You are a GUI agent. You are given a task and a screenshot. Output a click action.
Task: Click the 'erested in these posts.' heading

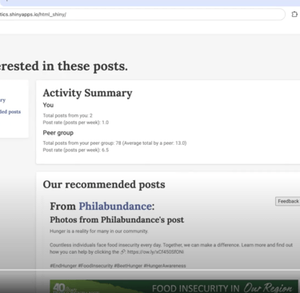pyautogui.click(x=64, y=66)
